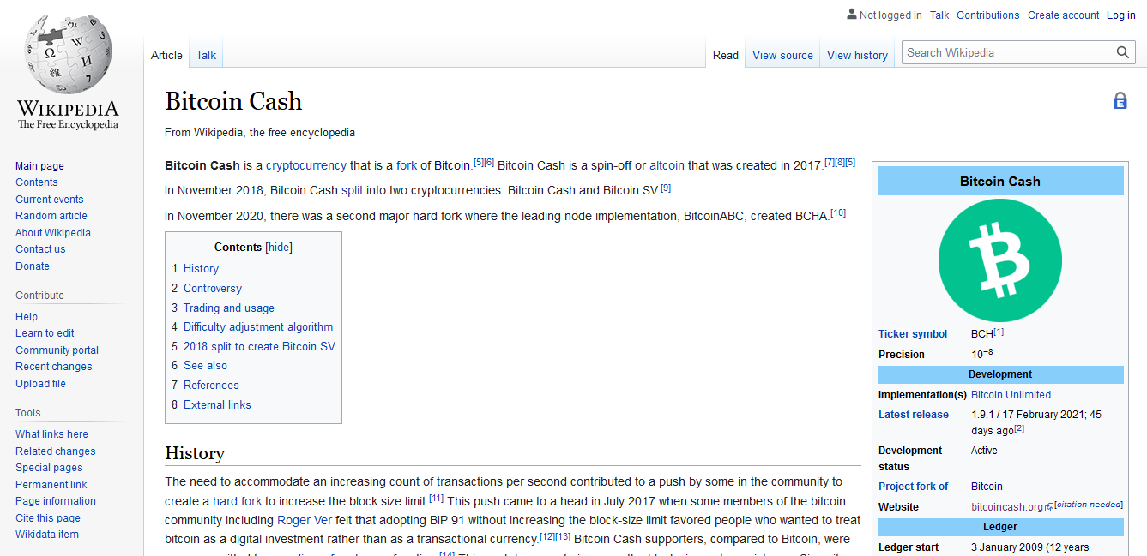This screenshot has height=556, width=1147.
Task: Click the external link icon after bitcoincash.org
Action: coord(1049,508)
